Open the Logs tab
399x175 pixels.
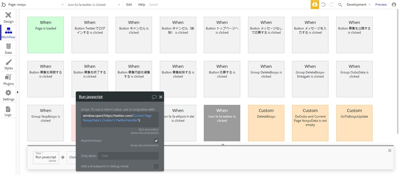(x=8, y=111)
